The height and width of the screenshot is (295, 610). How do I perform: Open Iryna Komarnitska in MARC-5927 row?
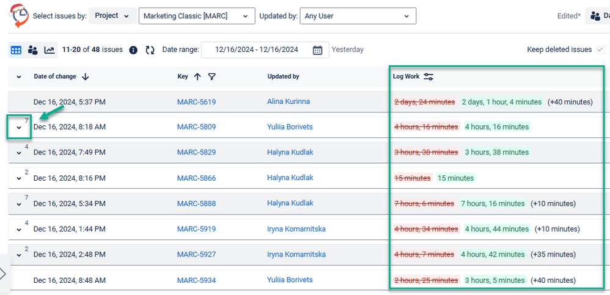tap(296, 254)
